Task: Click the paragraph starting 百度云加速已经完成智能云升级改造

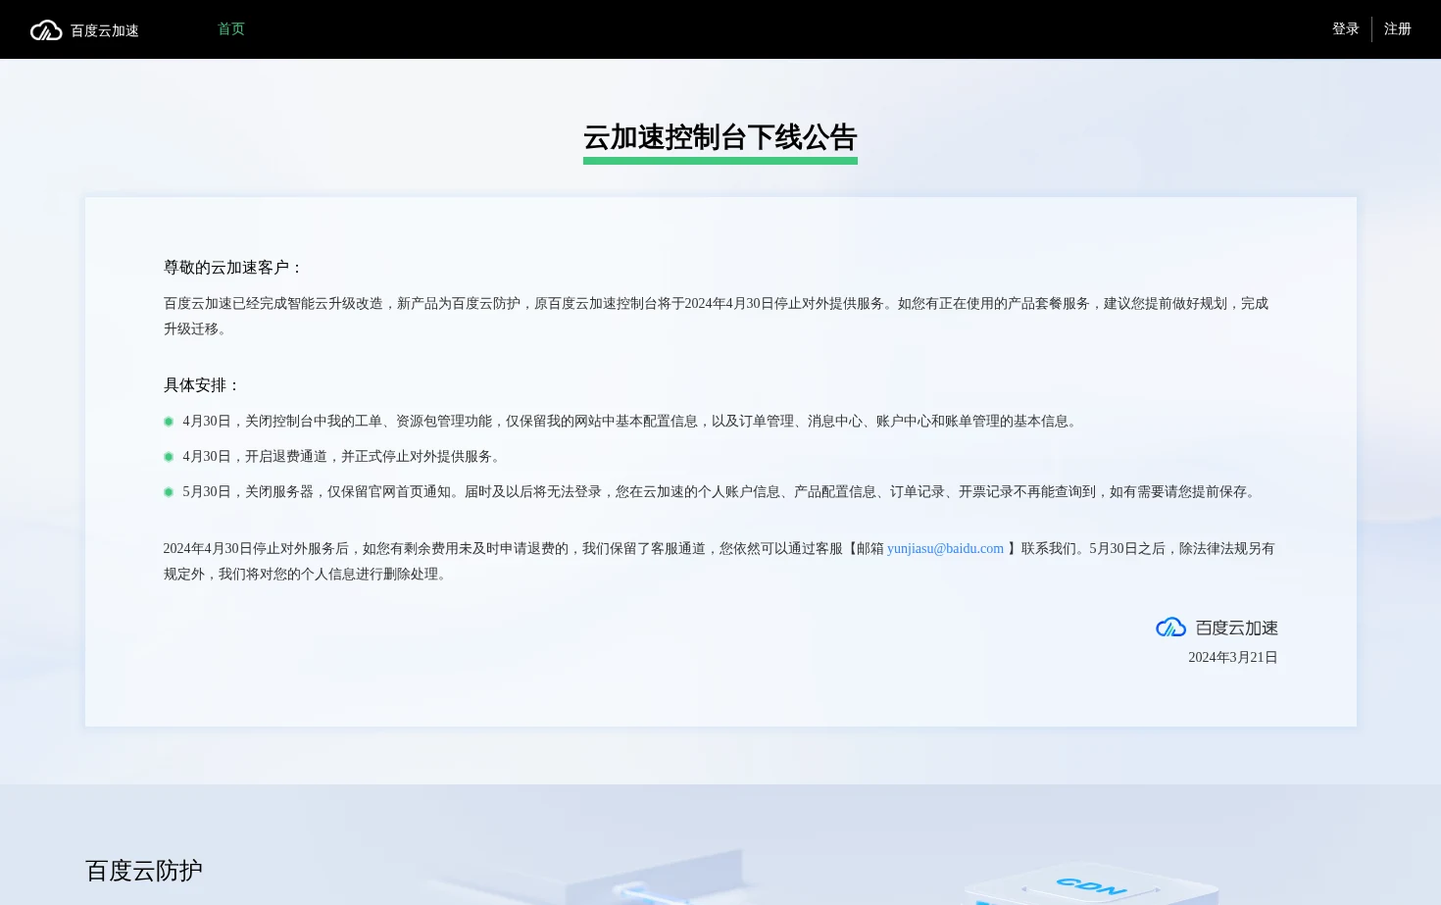Action: click(719, 317)
